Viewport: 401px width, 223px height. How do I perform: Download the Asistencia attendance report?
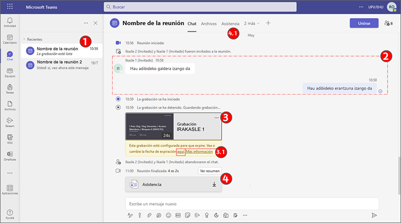(x=214, y=184)
